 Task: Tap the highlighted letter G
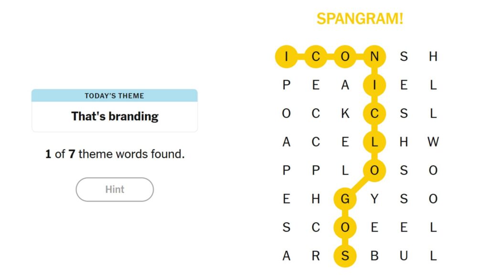(345, 199)
